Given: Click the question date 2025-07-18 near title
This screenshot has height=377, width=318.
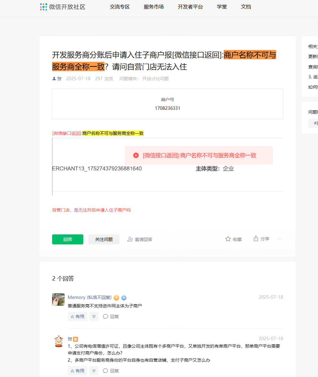Looking at the screenshot, I should (78, 79).
